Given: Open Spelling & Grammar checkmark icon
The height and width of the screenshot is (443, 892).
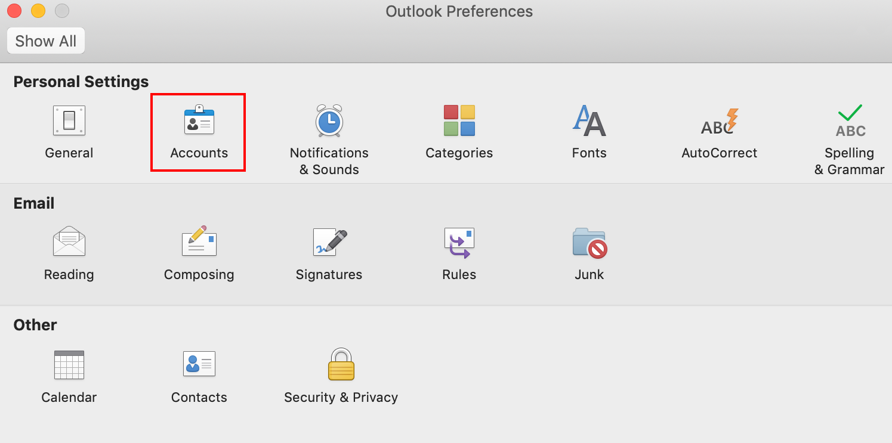Looking at the screenshot, I should [x=850, y=121].
